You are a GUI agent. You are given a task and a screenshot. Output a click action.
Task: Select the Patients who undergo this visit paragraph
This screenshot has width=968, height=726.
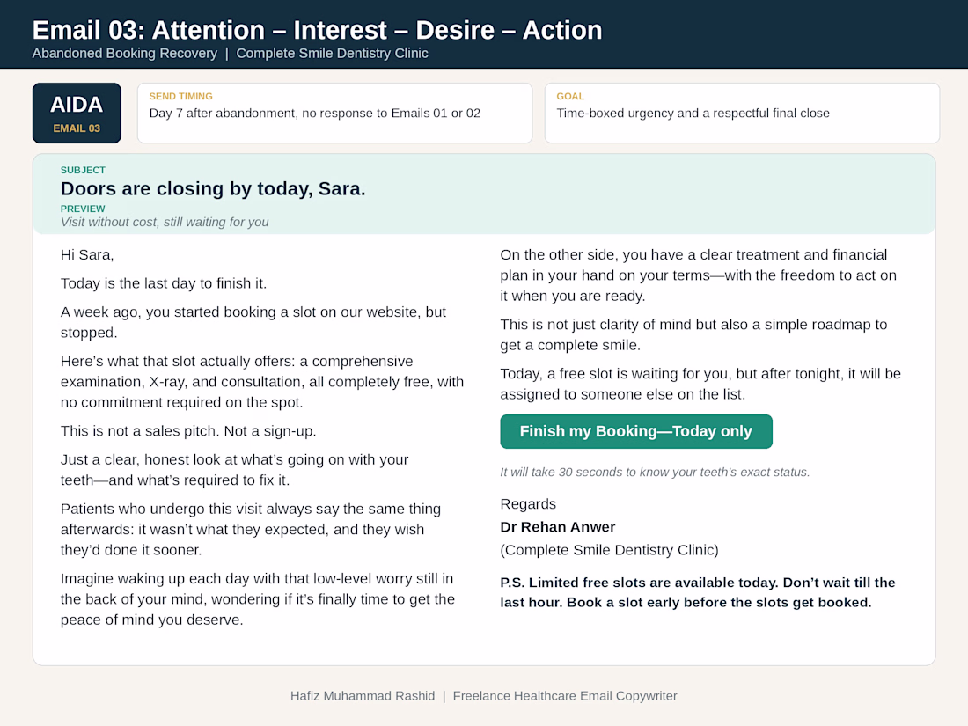click(x=251, y=529)
